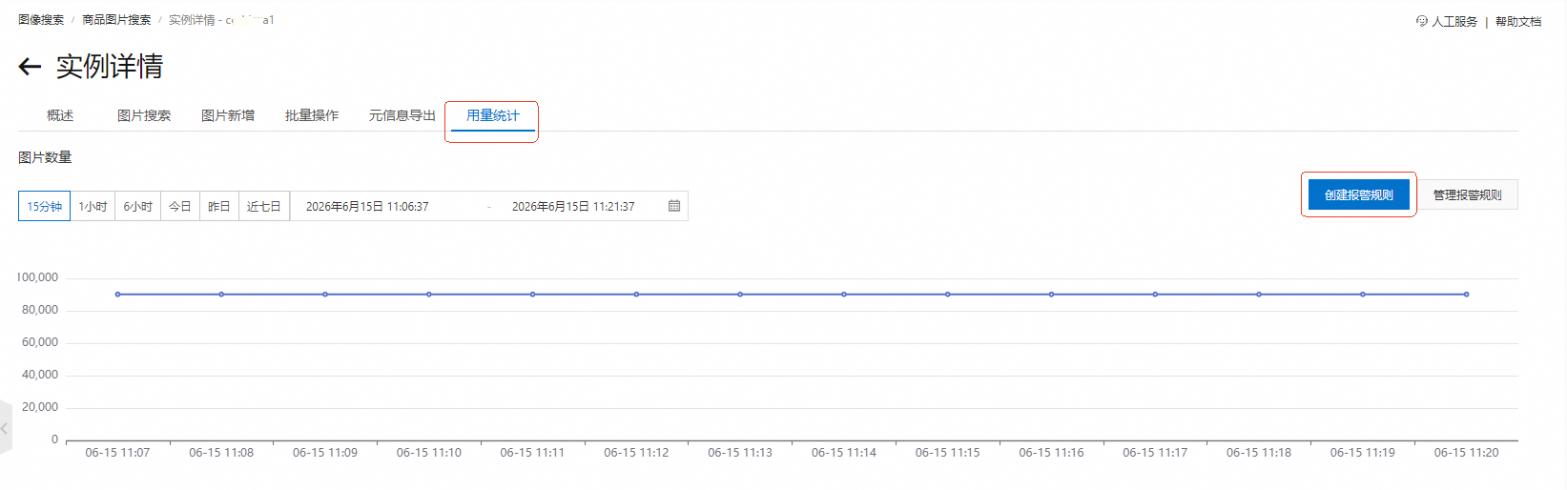1567x490 pixels.
Task: Click the start time field 11:06:37
Action: (367, 206)
